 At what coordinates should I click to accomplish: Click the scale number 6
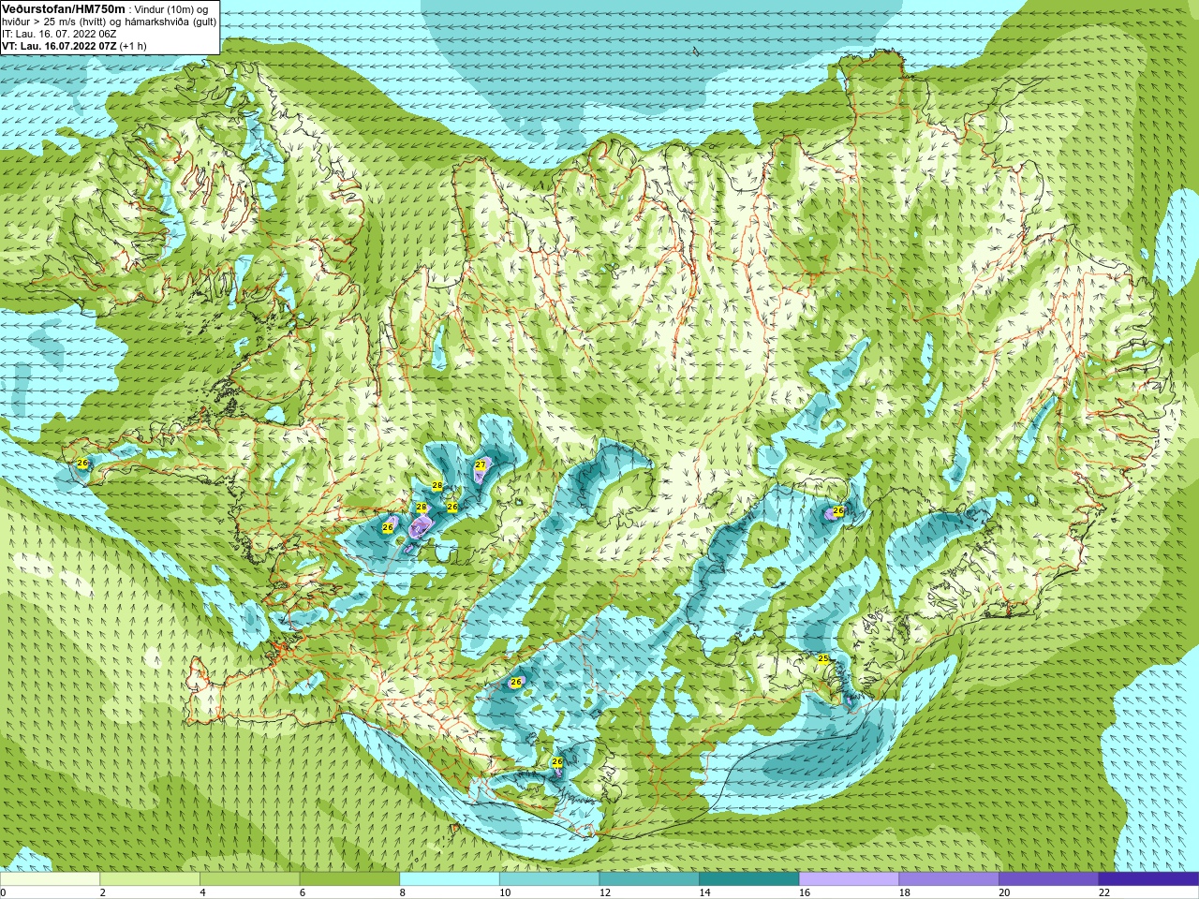point(303,892)
